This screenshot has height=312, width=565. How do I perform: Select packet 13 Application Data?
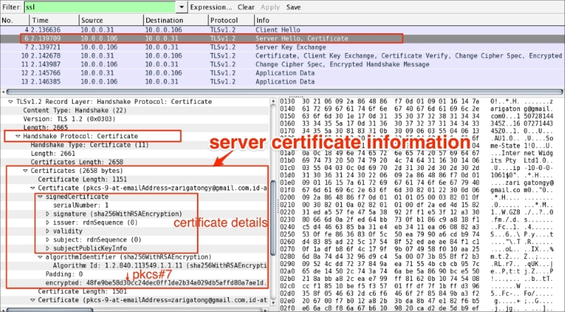tap(282, 82)
